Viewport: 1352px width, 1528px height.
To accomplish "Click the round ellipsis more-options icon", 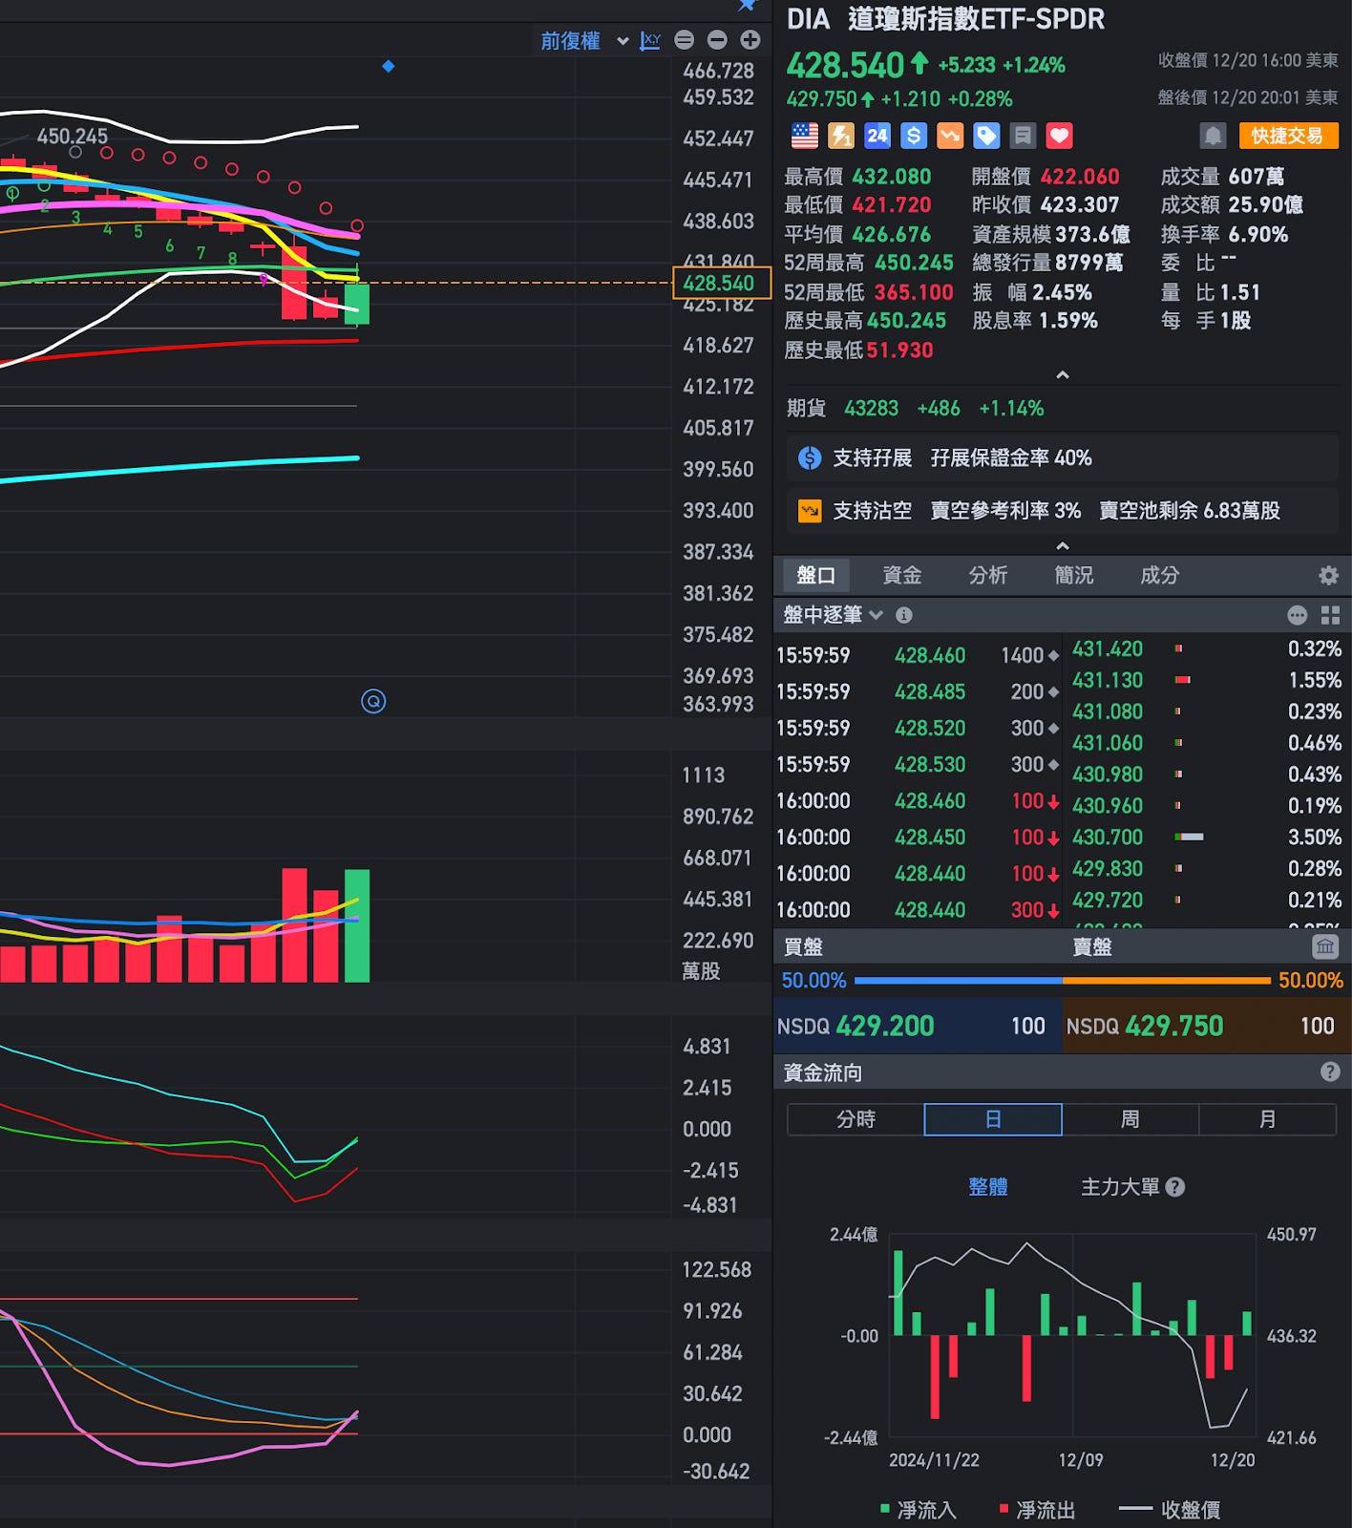I will (1297, 615).
